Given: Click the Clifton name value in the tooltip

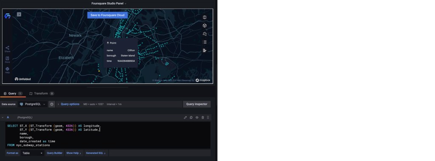Looking at the screenshot, I should click(x=131, y=50).
